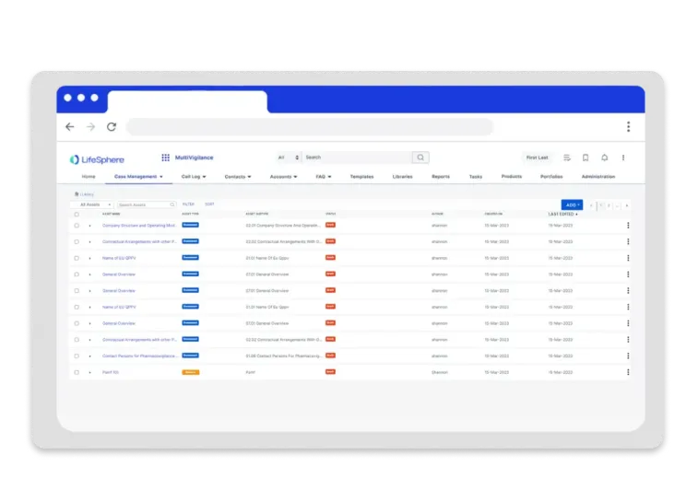
Task: Click the Created On column header
Action: tap(493, 215)
